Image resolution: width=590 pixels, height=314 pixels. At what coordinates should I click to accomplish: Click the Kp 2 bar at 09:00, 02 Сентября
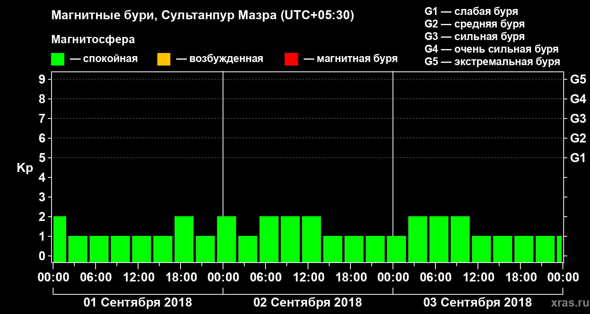290,239
